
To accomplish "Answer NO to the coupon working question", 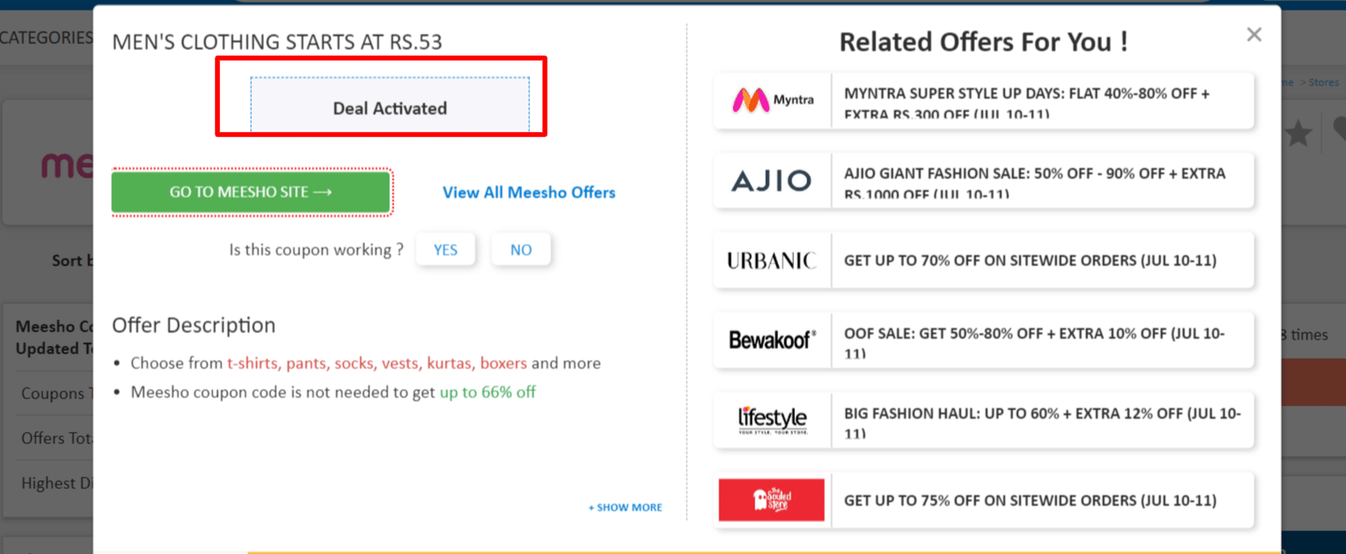I will pyautogui.click(x=520, y=249).
